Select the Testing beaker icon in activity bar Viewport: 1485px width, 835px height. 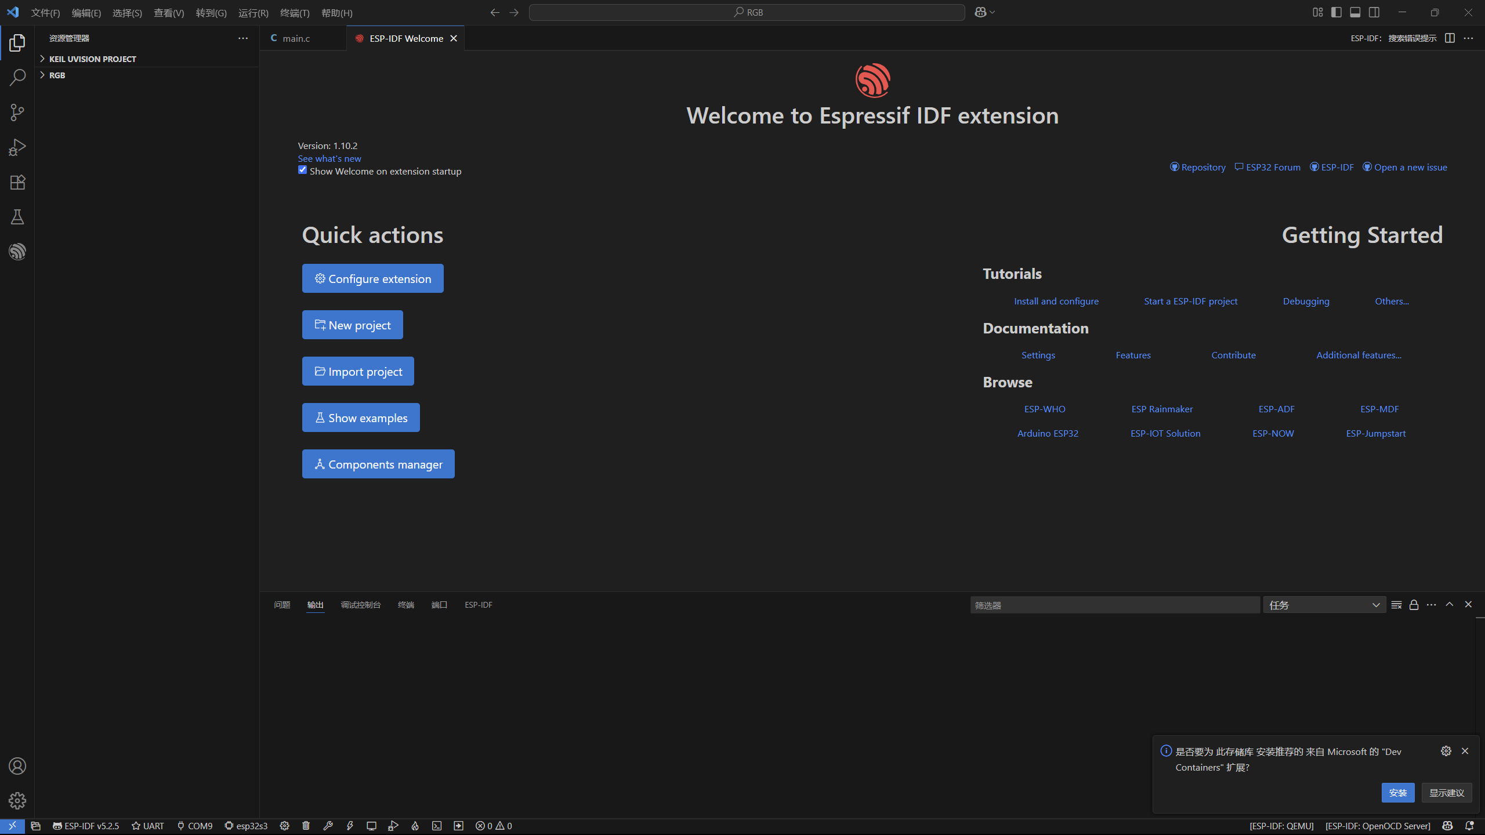[17, 216]
